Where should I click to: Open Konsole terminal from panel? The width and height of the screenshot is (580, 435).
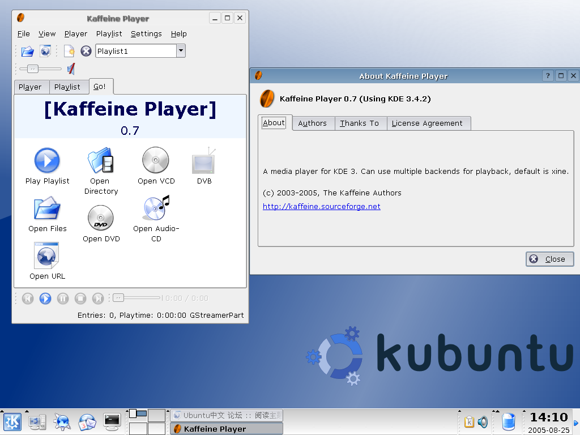pos(112,422)
